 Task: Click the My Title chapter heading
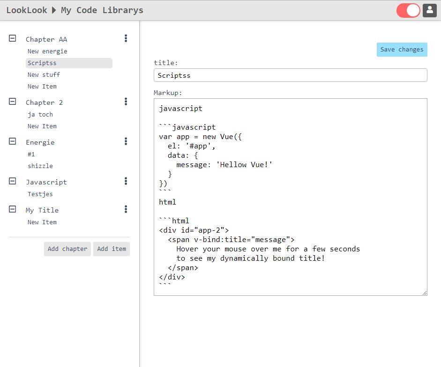pyautogui.click(x=42, y=210)
